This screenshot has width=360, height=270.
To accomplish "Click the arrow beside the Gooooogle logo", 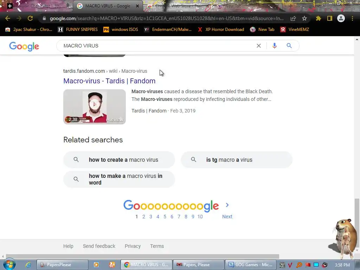I will click(227, 205).
